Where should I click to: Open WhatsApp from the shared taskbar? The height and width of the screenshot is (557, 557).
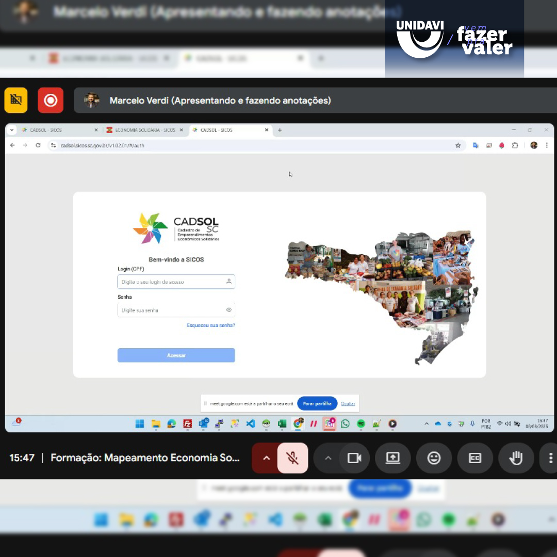tap(345, 423)
